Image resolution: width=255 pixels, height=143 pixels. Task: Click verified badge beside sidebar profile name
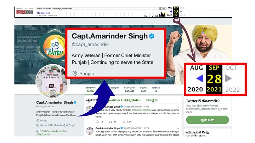pos(75,102)
